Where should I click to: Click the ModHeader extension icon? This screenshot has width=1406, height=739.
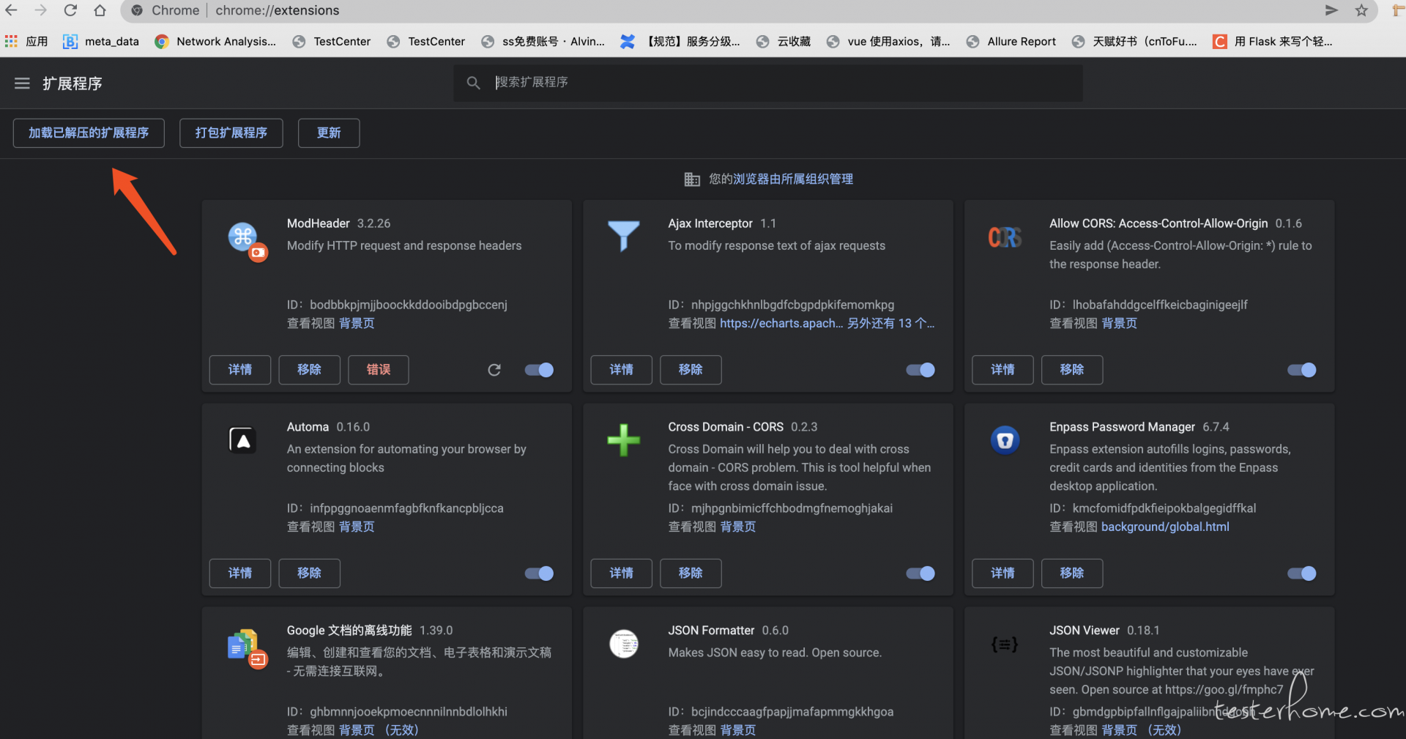point(247,241)
